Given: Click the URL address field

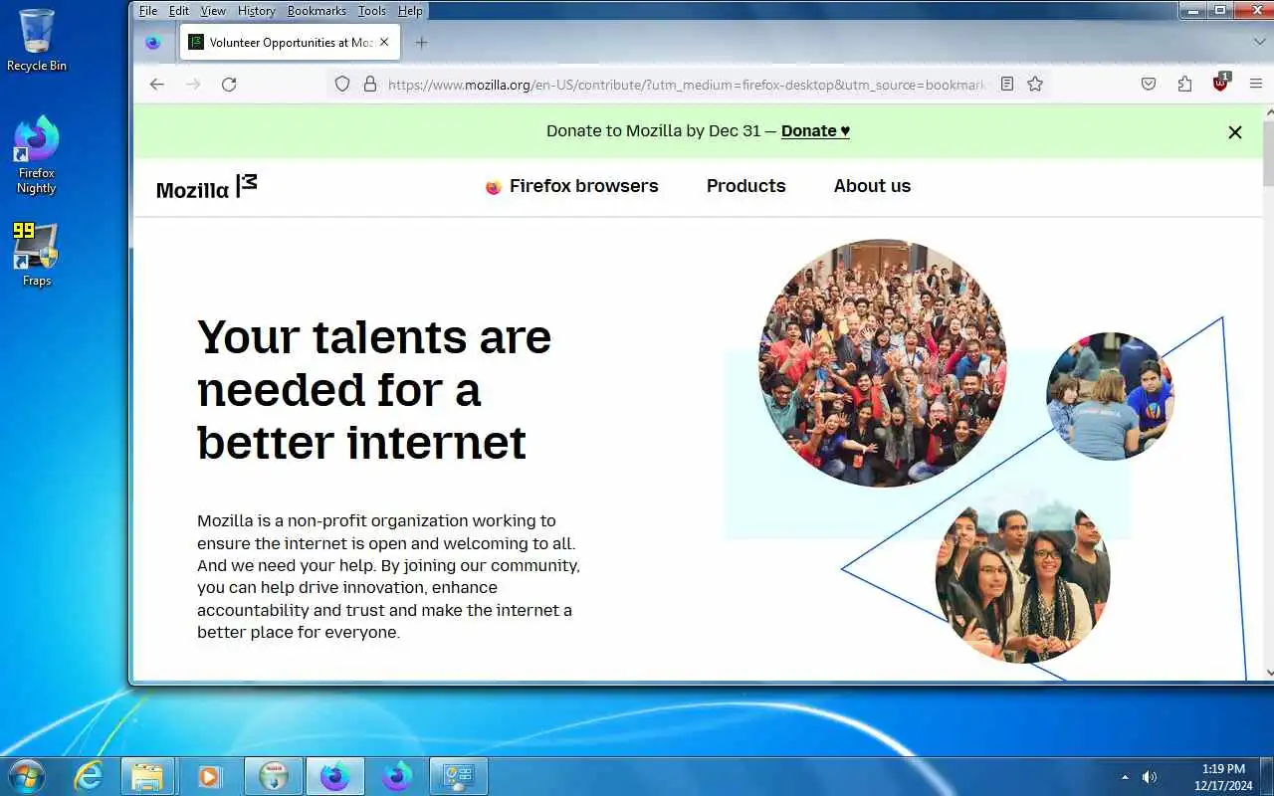Looking at the screenshot, I should coord(685,85).
